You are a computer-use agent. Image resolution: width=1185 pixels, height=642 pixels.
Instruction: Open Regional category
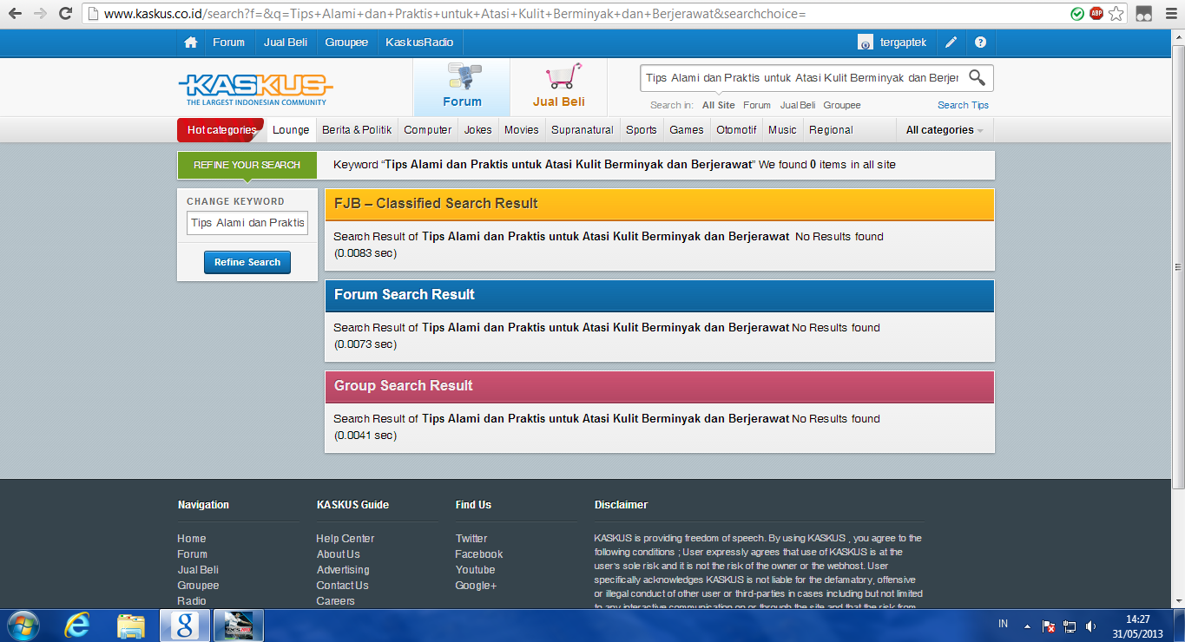tap(831, 130)
